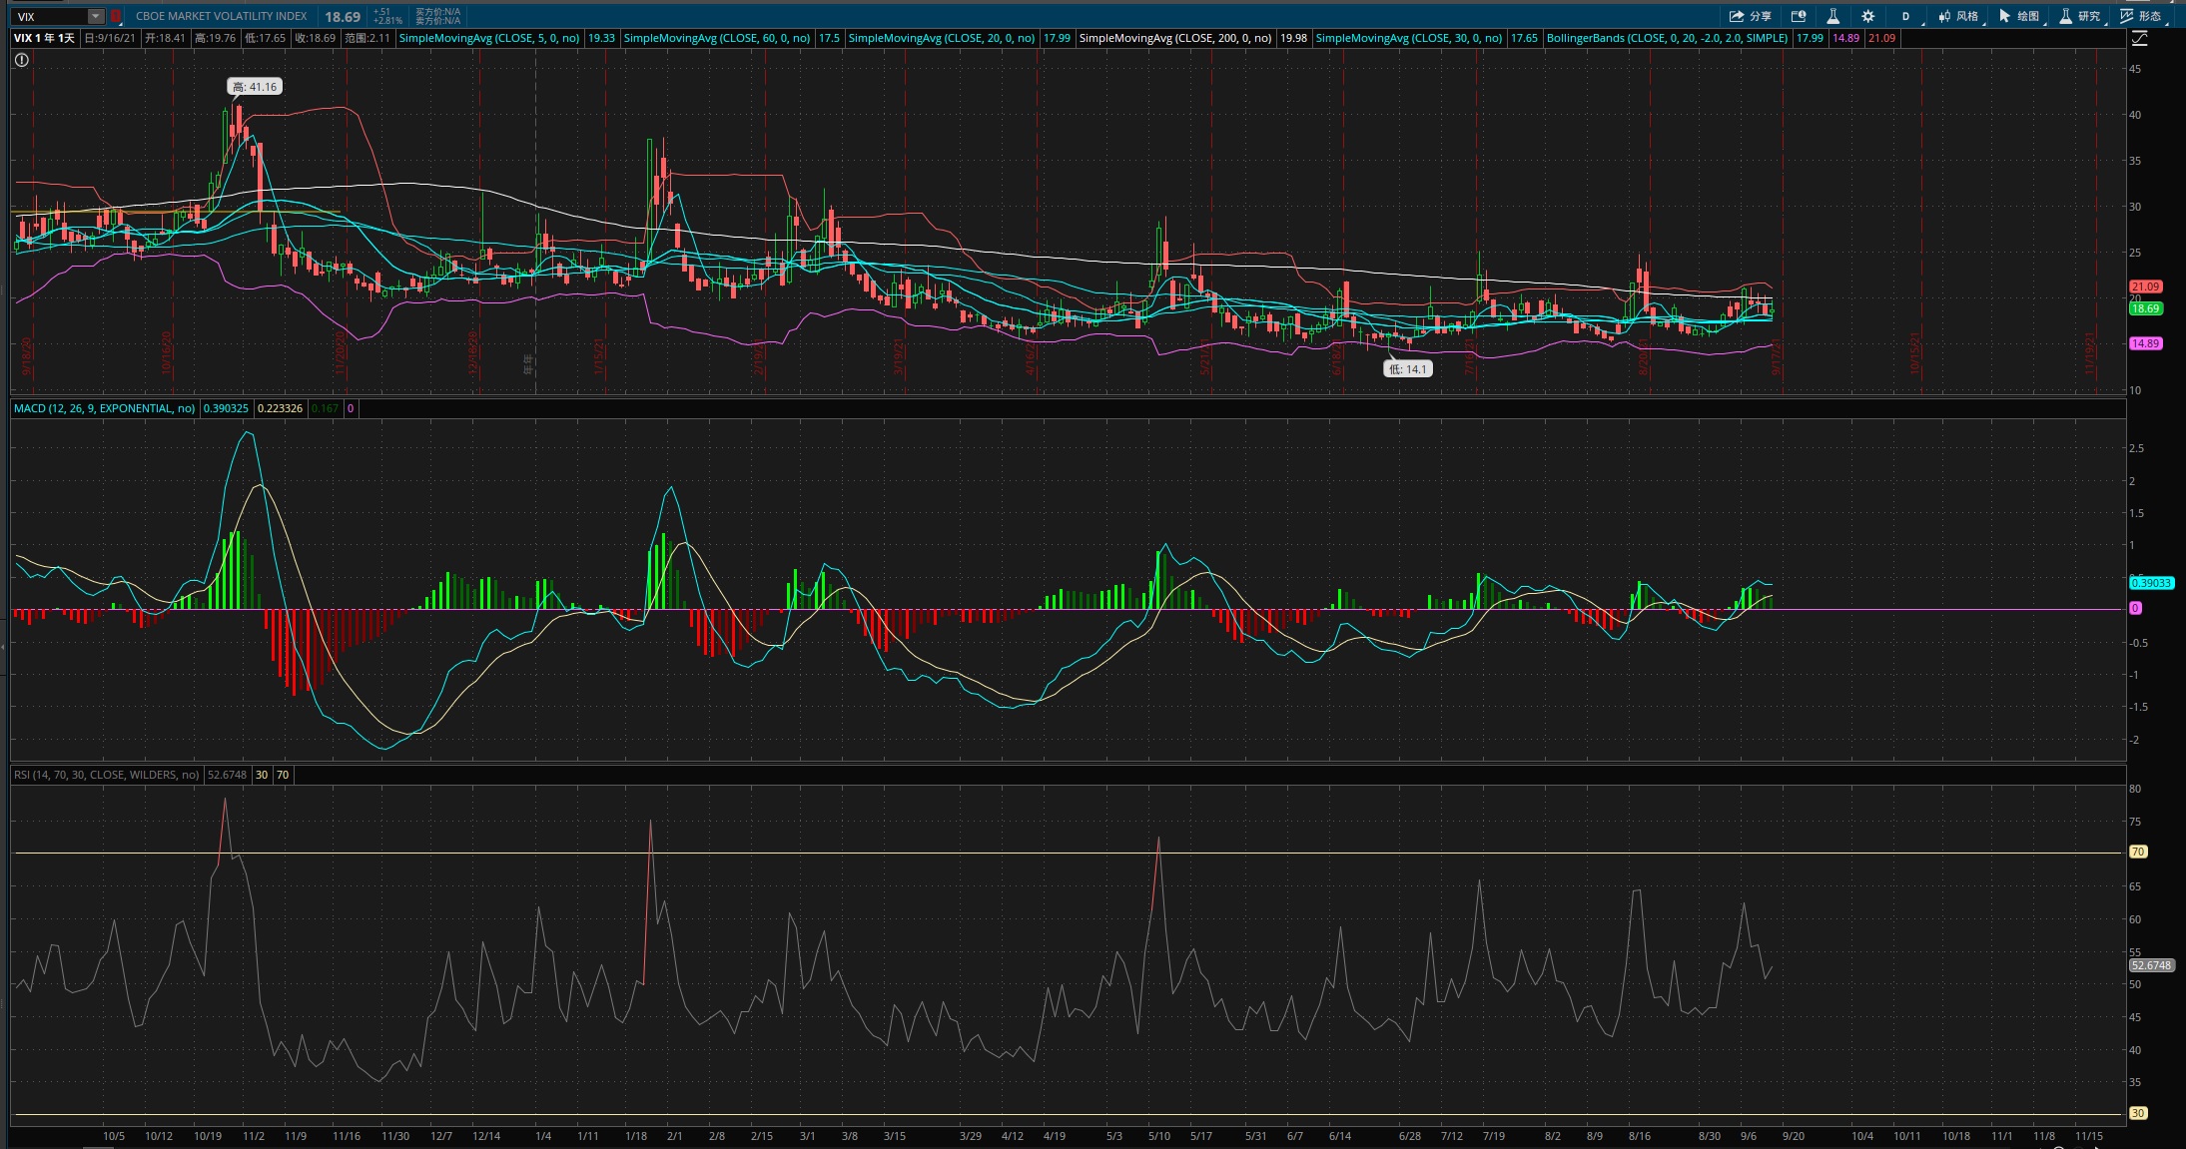2186x1149 pixels.
Task: Click the red 21.09 price axis bubble
Action: tap(2145, 287)
